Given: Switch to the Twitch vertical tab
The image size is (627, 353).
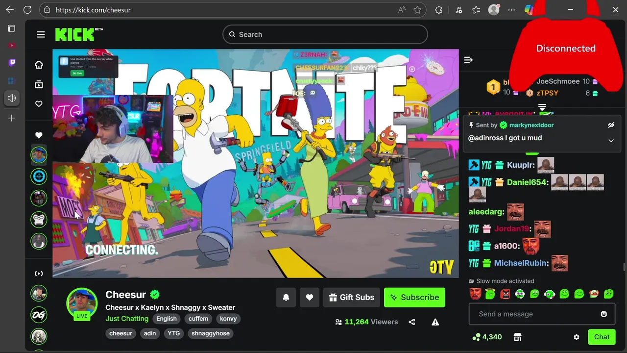Looking at the screenshot, I should point(12,62).
